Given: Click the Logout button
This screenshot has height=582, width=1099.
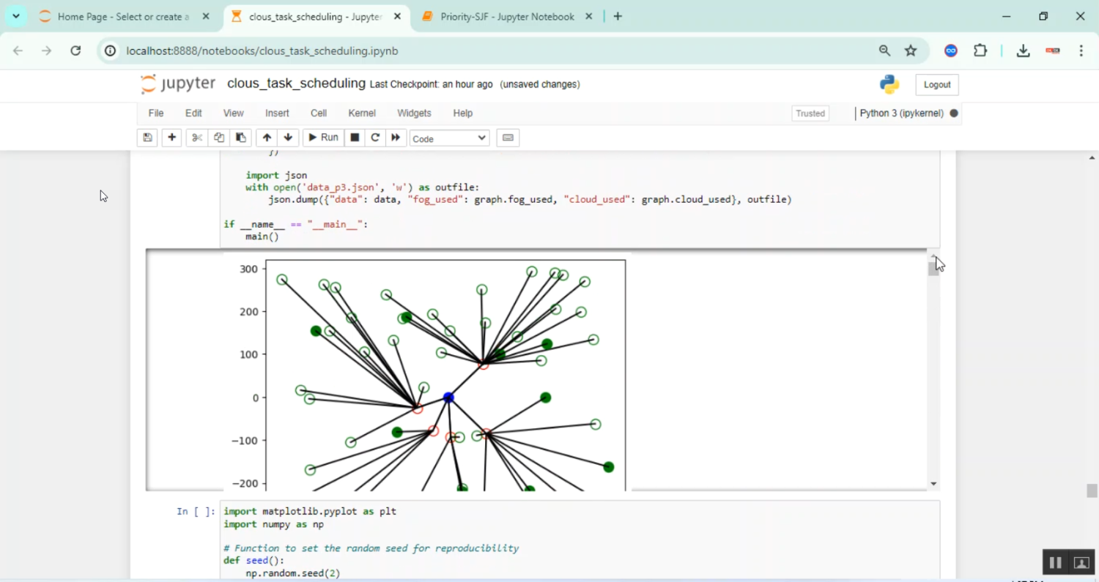Looking at the screenshot, I should coord(936,84).
